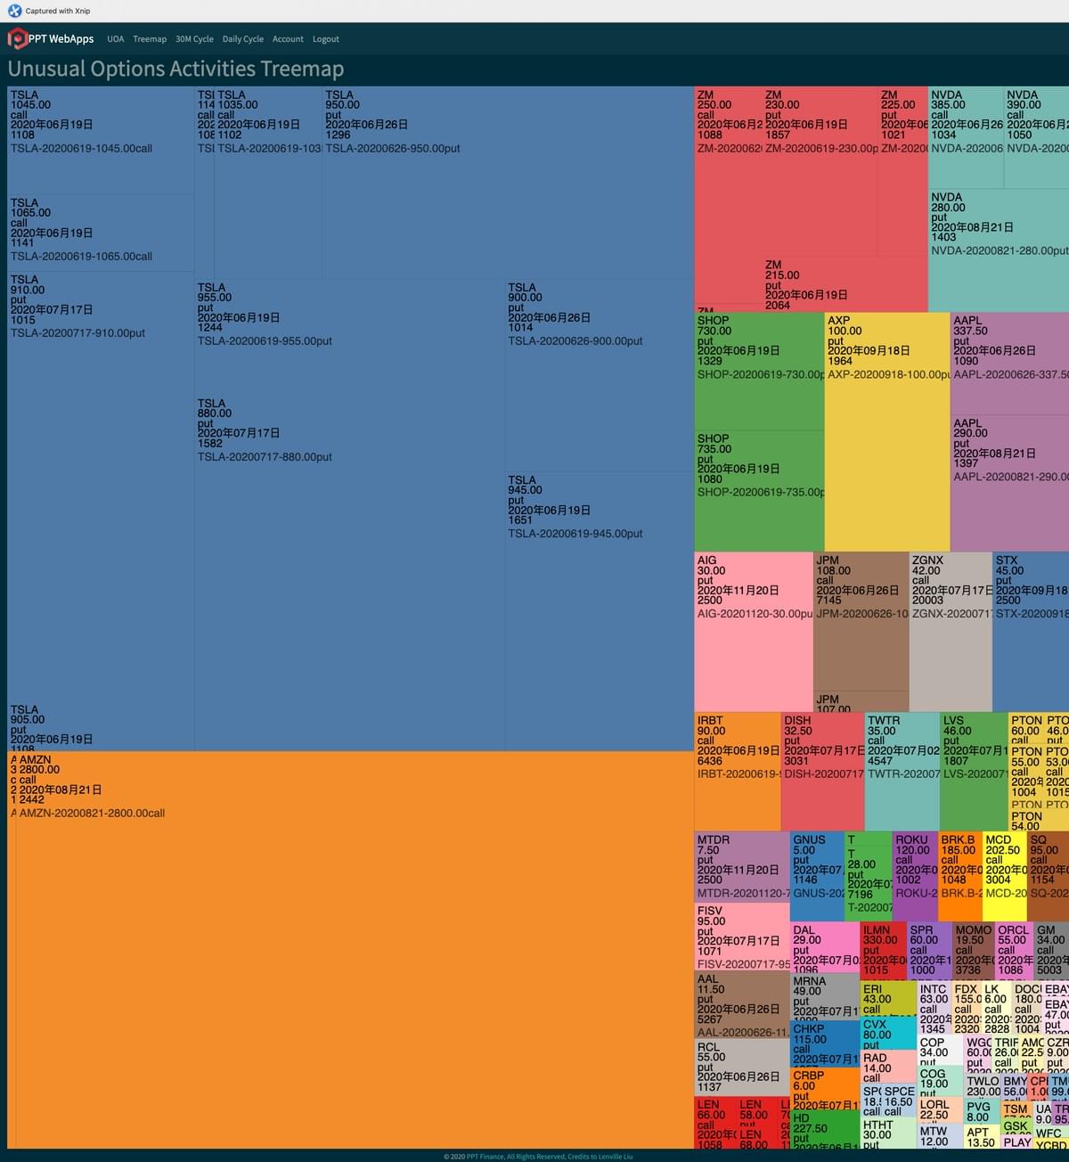Select the AAL 11.50 put tile

click(x=742, y=1005)
